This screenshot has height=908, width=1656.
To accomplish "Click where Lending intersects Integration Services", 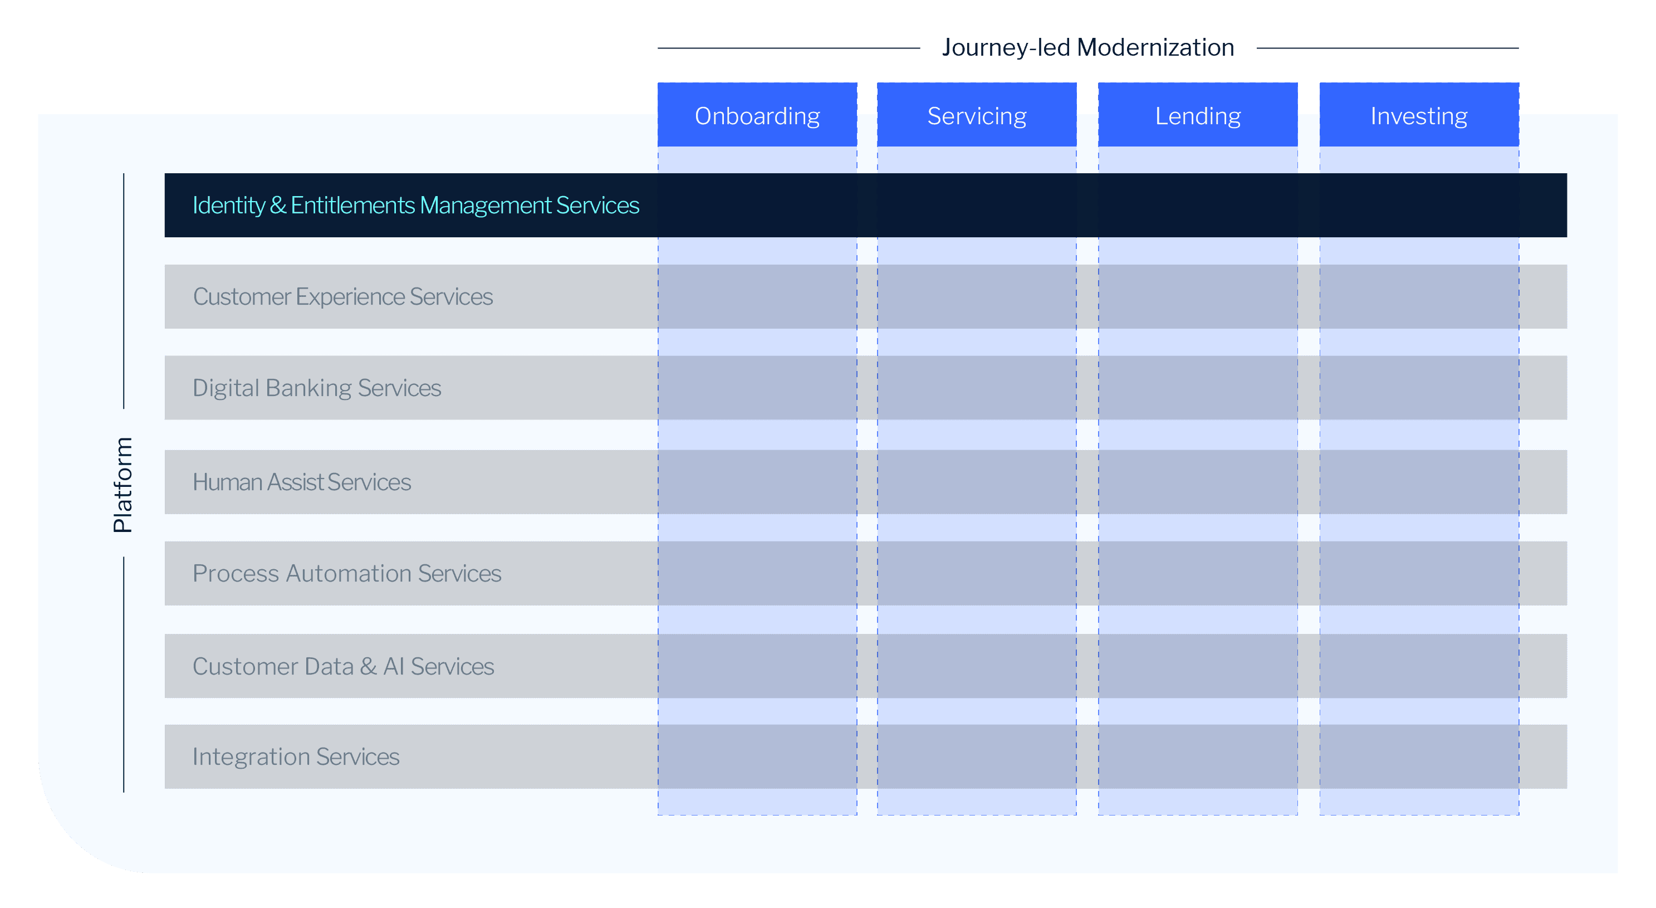I will (x=1197, y=756).
